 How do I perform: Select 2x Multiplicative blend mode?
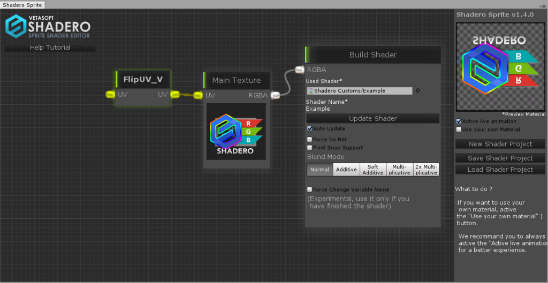(x=426, y=170)
